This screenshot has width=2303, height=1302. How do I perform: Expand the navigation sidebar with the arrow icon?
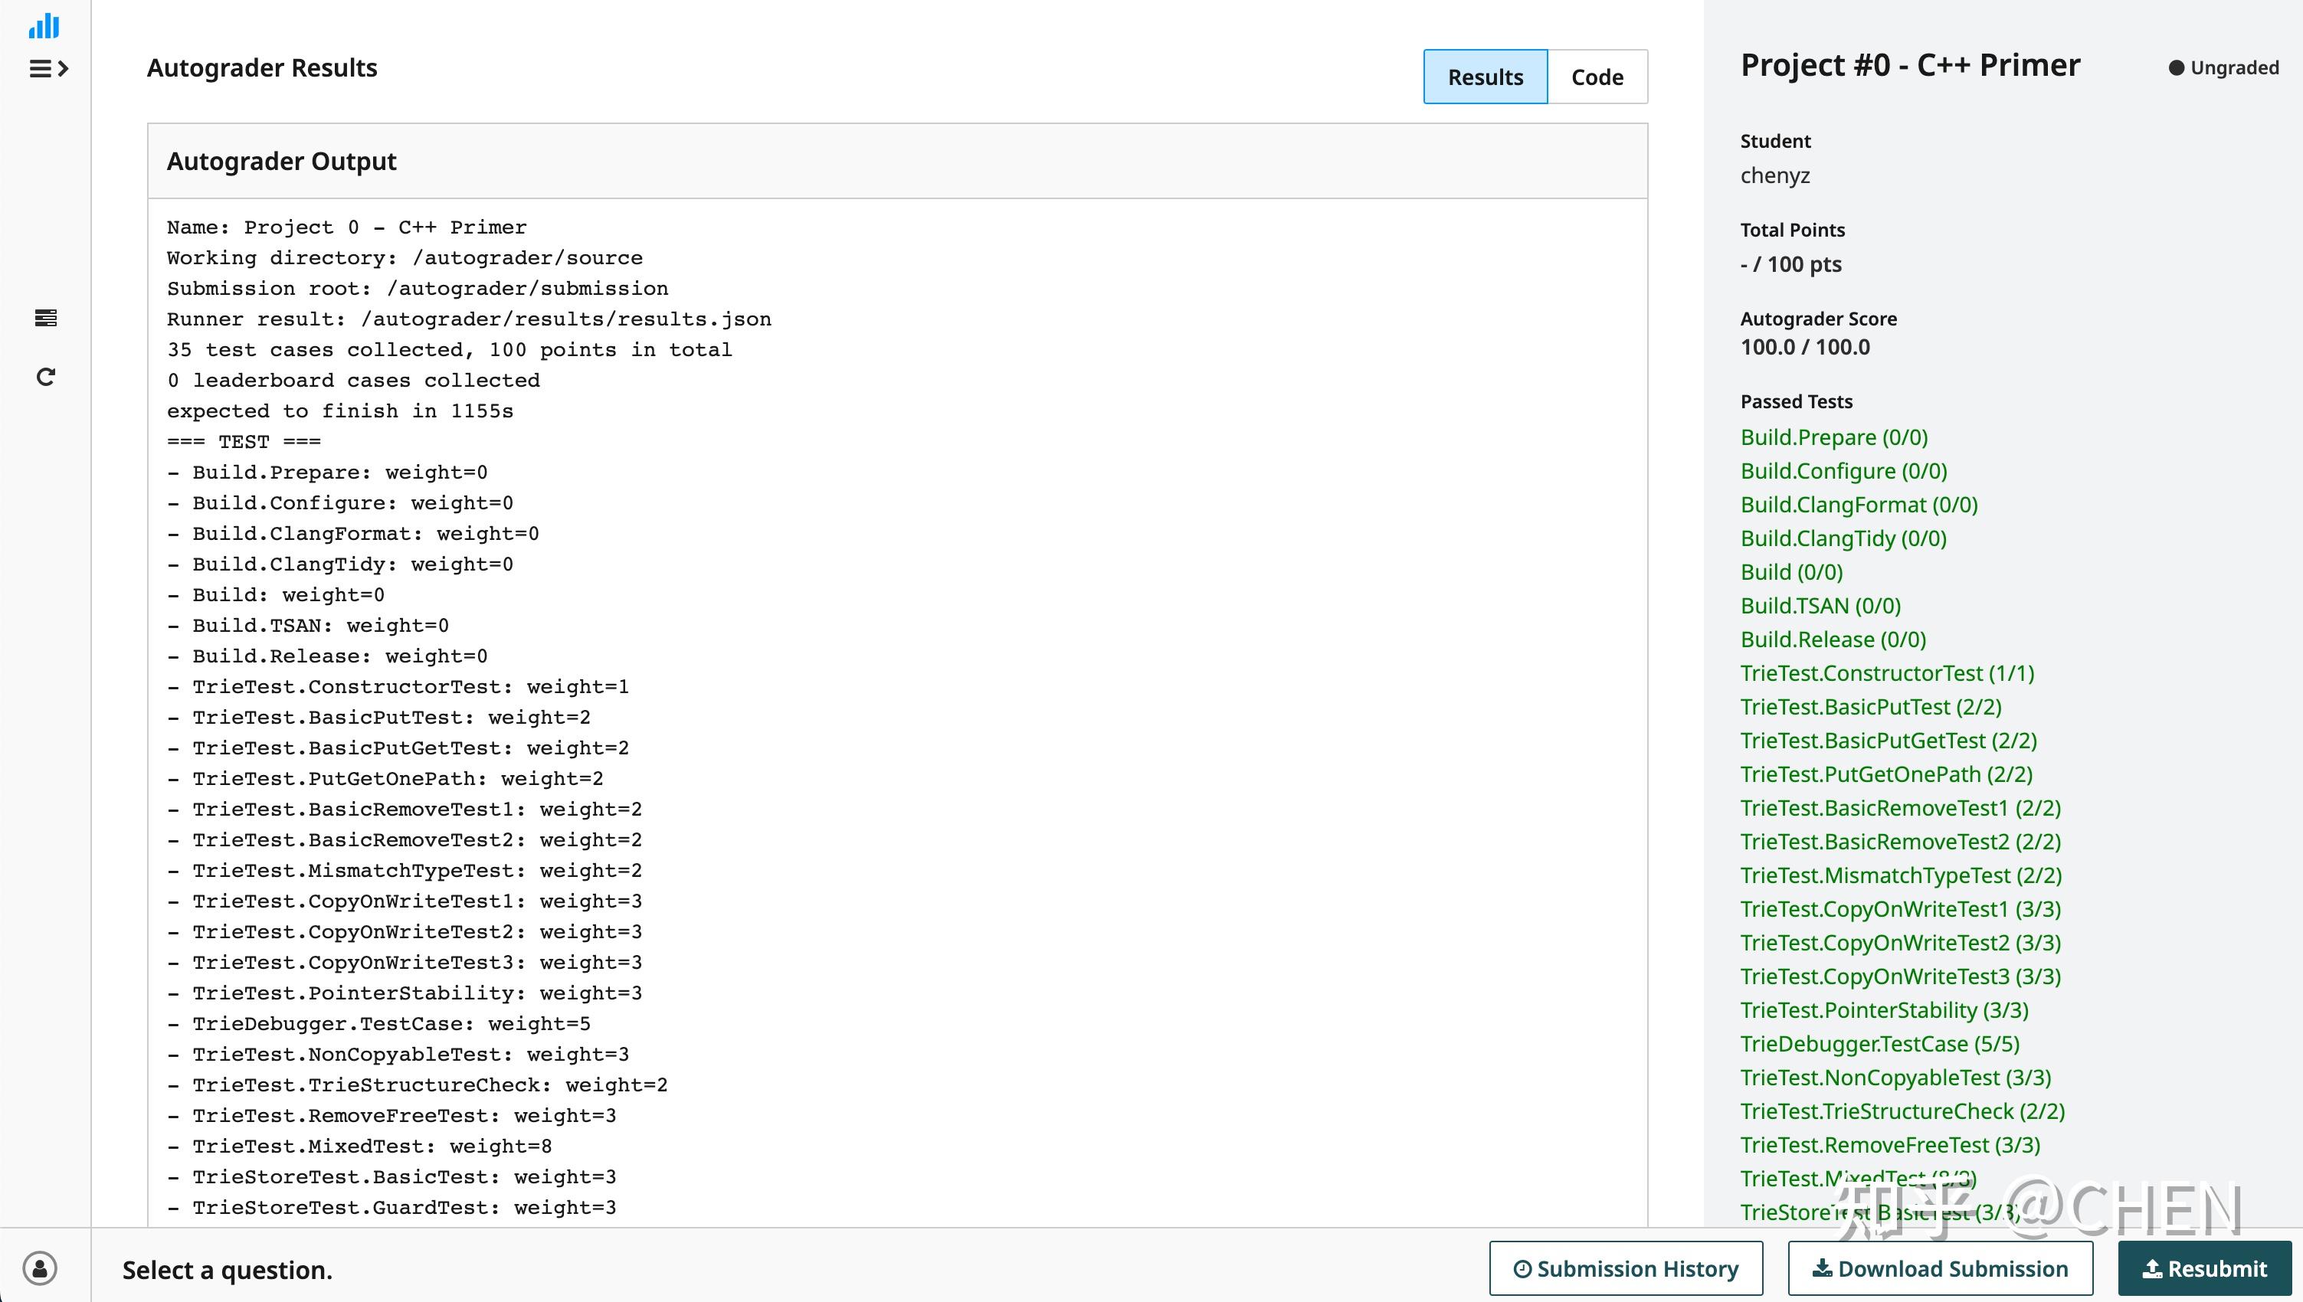click(x=49, y=68)
